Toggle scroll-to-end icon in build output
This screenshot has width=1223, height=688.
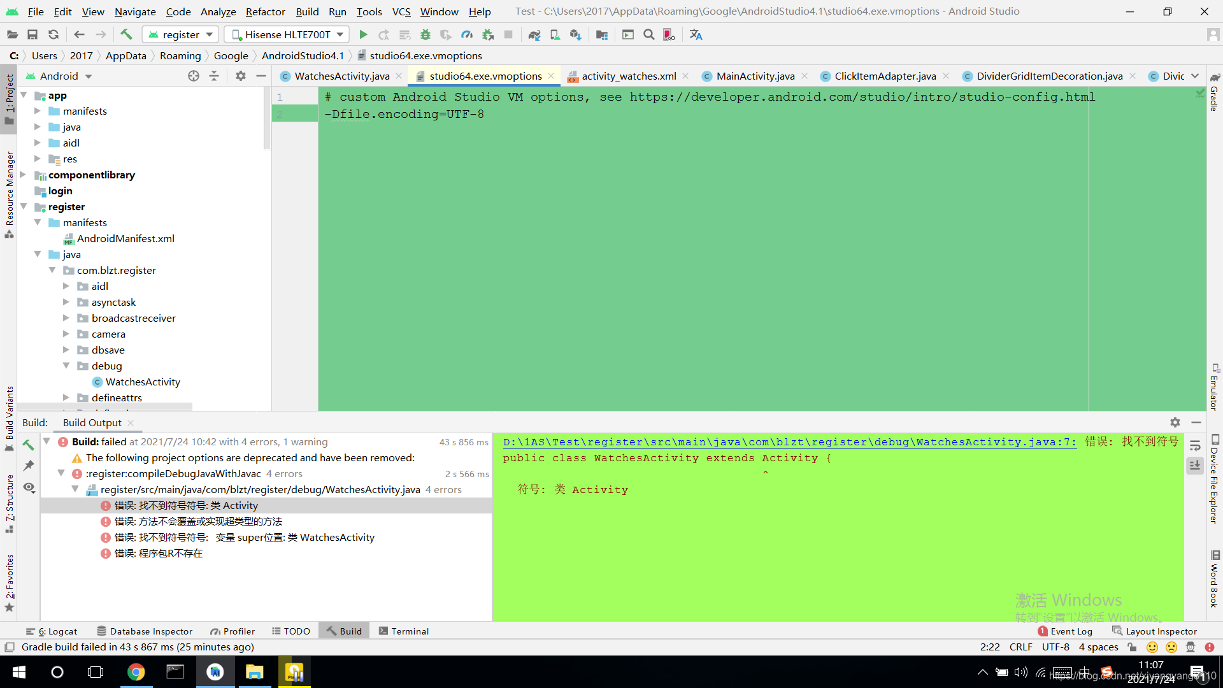[1195, 466]
